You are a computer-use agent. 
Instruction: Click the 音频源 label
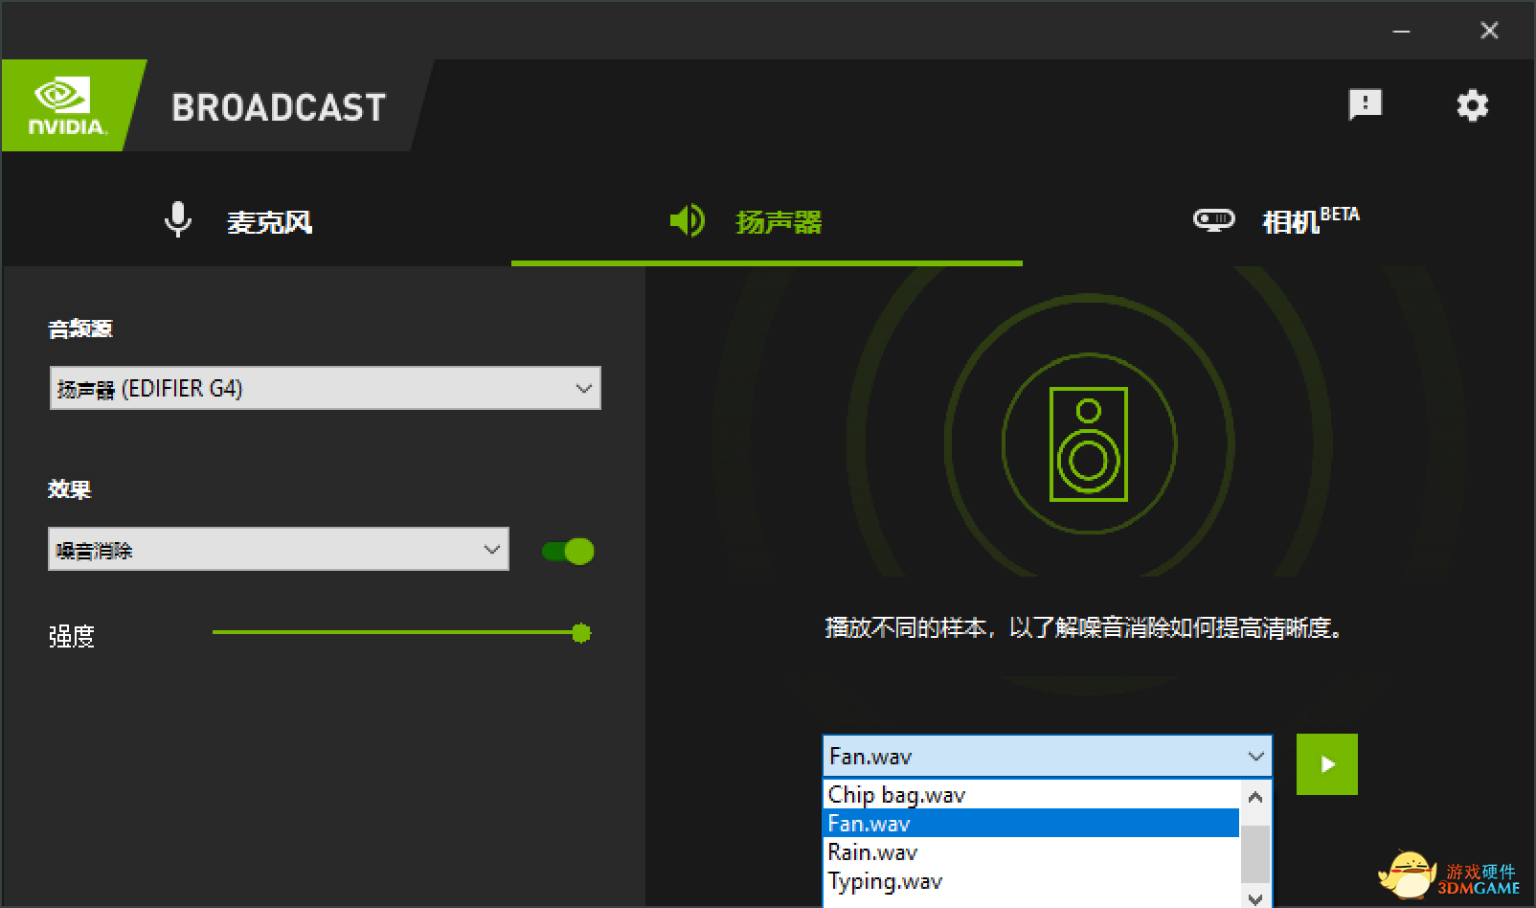[x=80, y=329]
